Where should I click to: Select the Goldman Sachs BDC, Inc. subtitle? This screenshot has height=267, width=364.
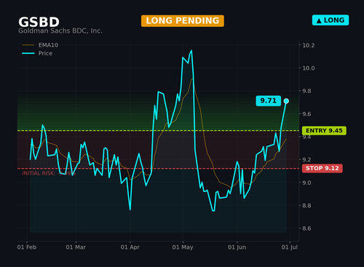(60, 31)
